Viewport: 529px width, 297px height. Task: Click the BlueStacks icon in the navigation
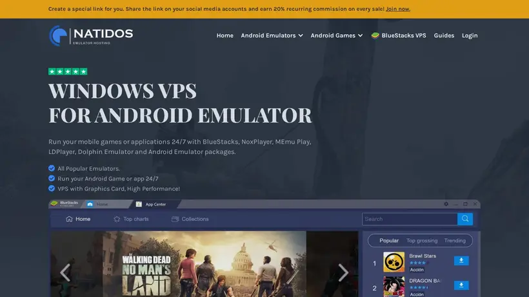[375, 35]
